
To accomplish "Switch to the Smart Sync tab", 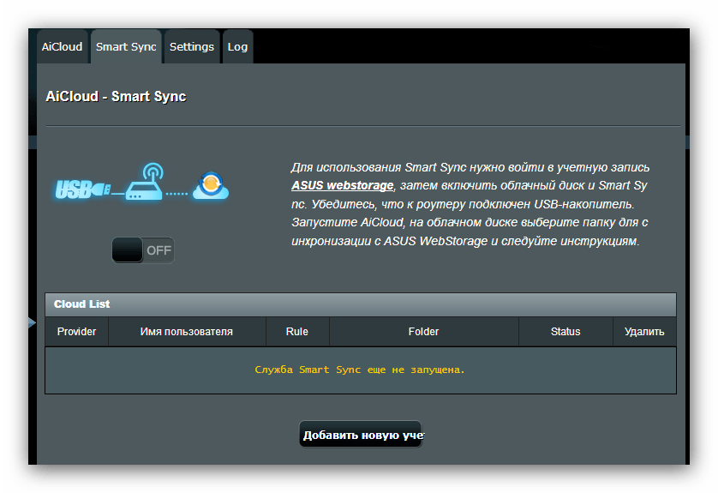I will [126, 47].
